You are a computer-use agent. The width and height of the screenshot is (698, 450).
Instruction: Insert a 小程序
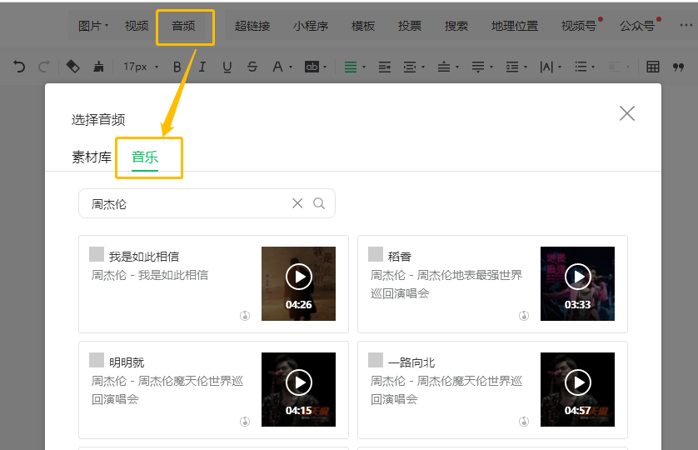click(x=311, y=26)
